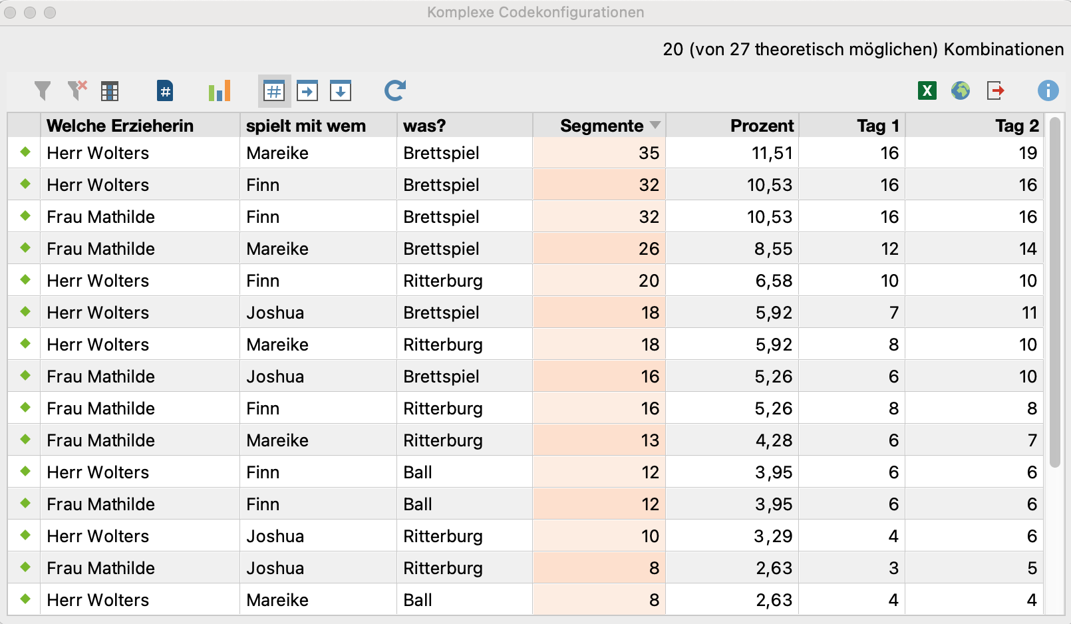The width and height of the screenshot is (1071, 624).
Task: Sort by Welche Erzieherin column header
Action: pyautogui.click(x=120, y=126)
